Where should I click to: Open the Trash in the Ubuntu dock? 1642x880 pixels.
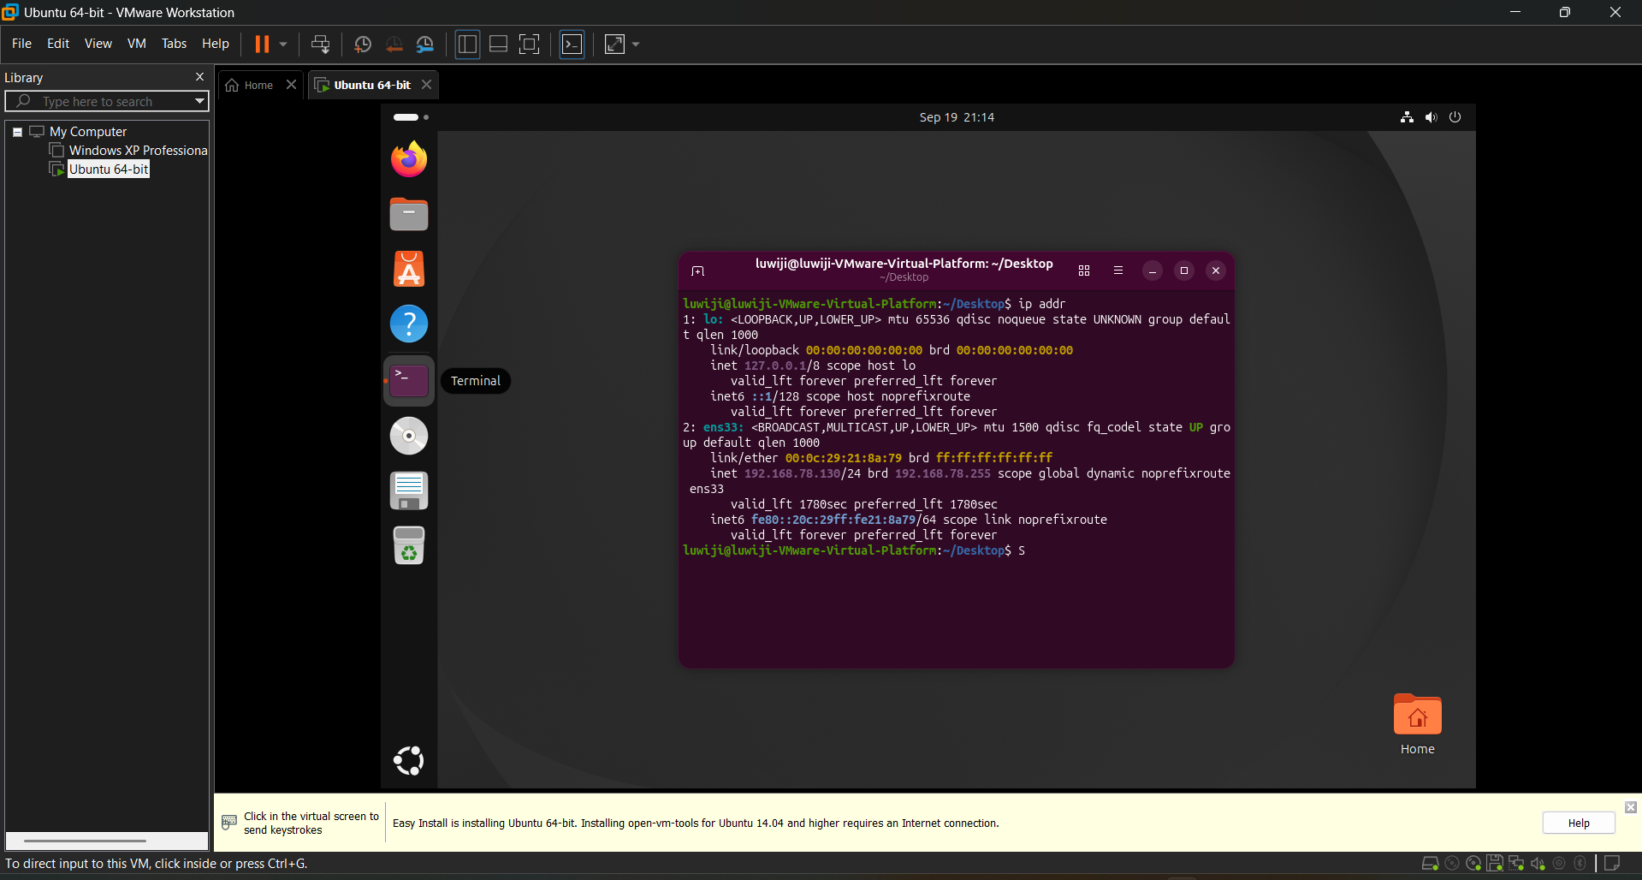(409, 545)
